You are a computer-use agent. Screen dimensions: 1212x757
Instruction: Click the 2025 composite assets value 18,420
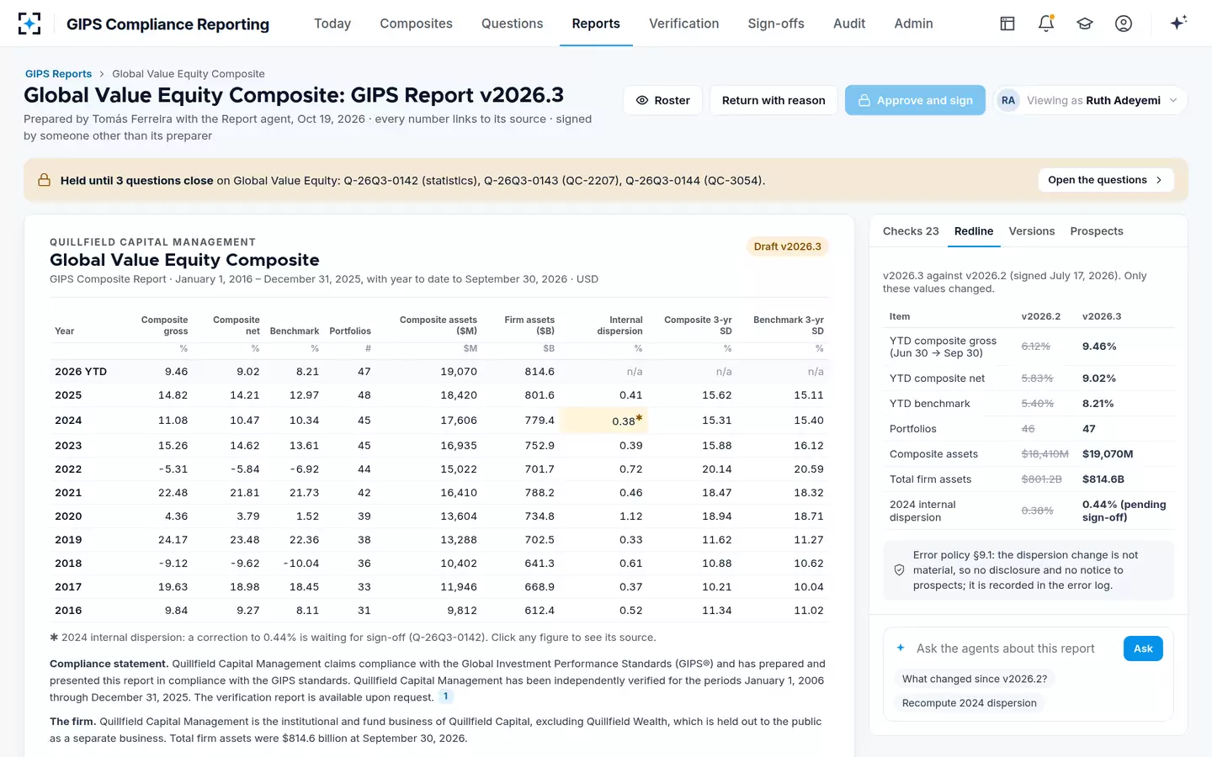click(459, 395)
